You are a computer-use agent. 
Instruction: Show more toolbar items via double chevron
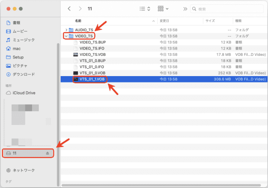click(185, 9)
